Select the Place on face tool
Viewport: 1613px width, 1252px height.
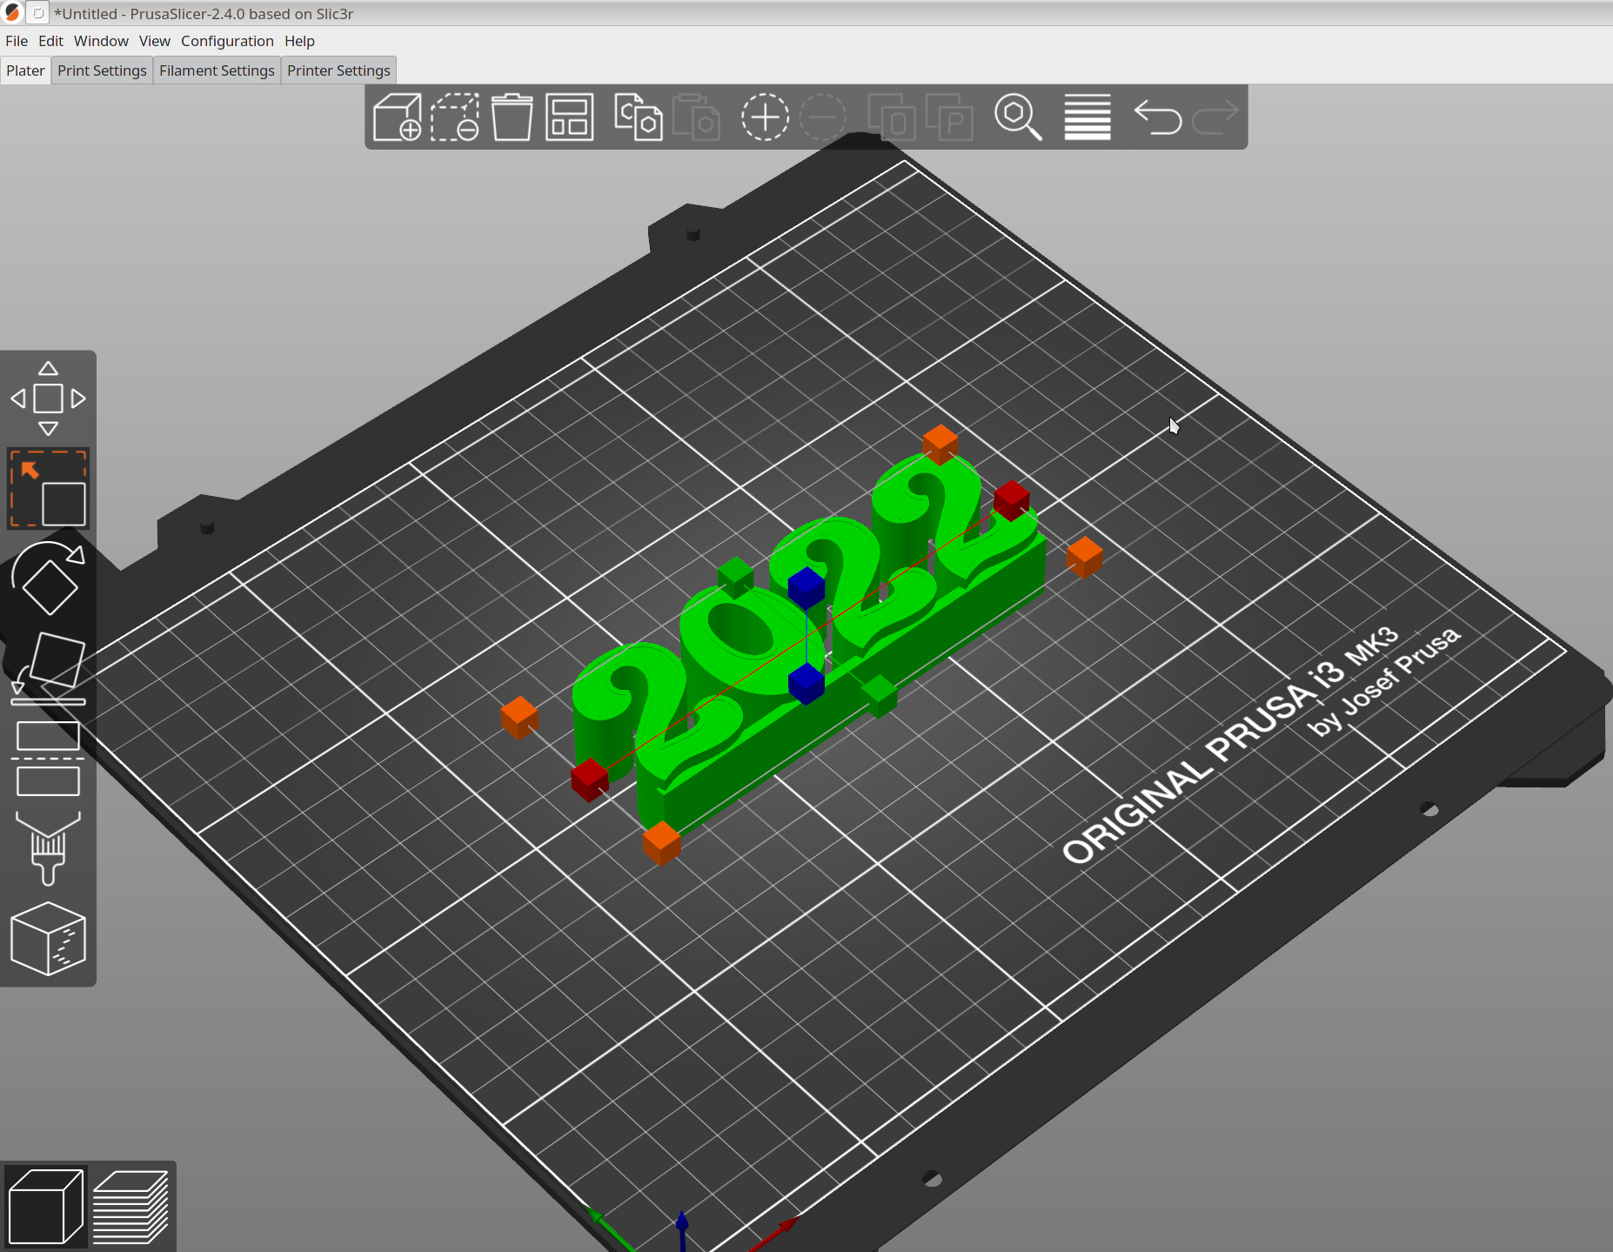pyautogui.click(x=48, y=668)
